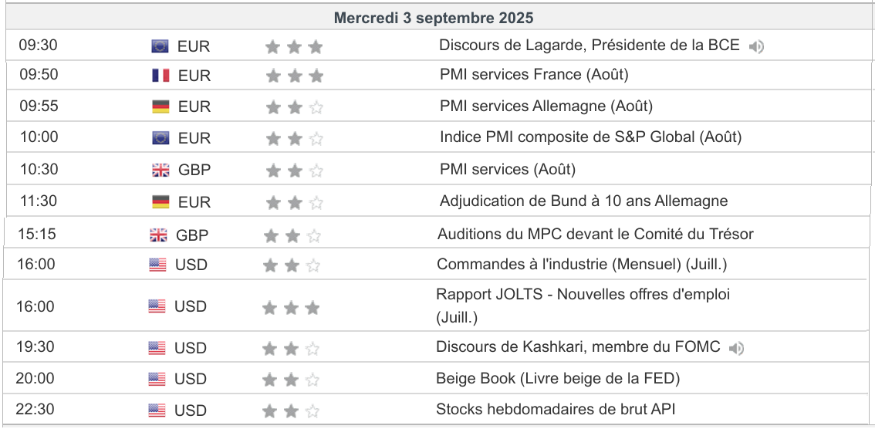
Task: Open Rapport JOLTS Nouvelles offres d'emploi
Action: coord(583,295)
